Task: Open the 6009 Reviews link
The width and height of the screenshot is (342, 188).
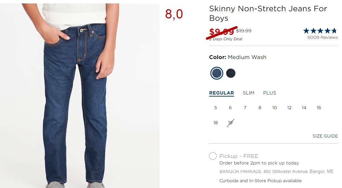Action: (323, 38)
